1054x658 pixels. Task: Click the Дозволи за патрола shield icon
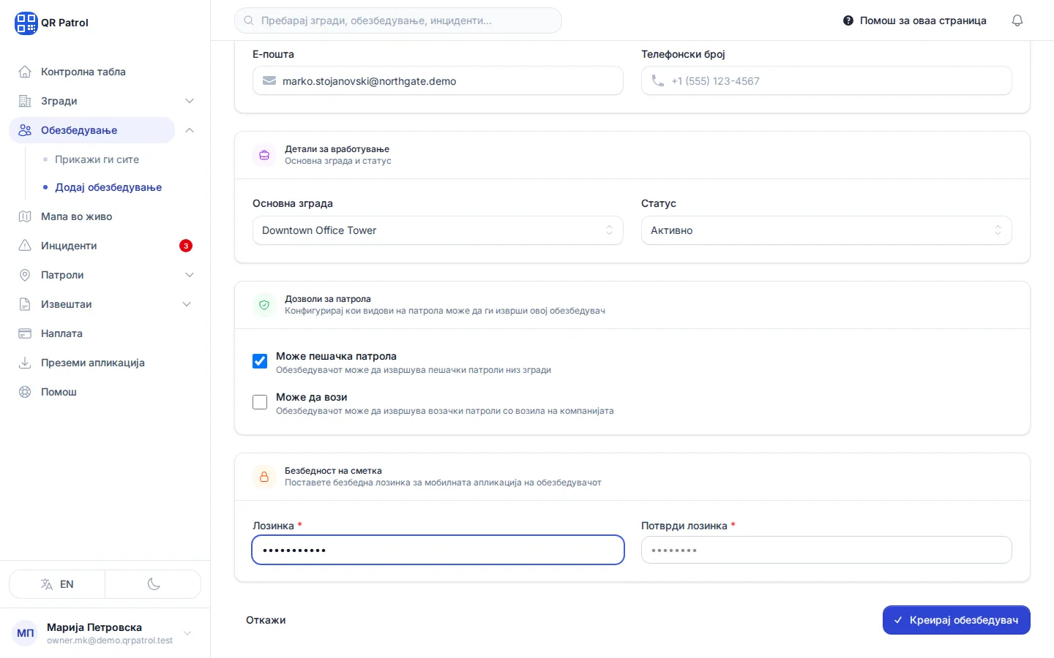pos(264,305)
